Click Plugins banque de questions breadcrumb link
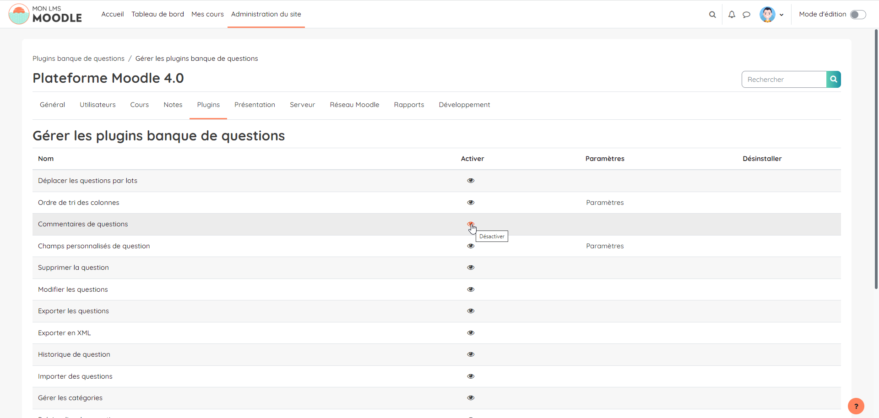The height and width of the screenshot is (418, 879). point(78,59)
